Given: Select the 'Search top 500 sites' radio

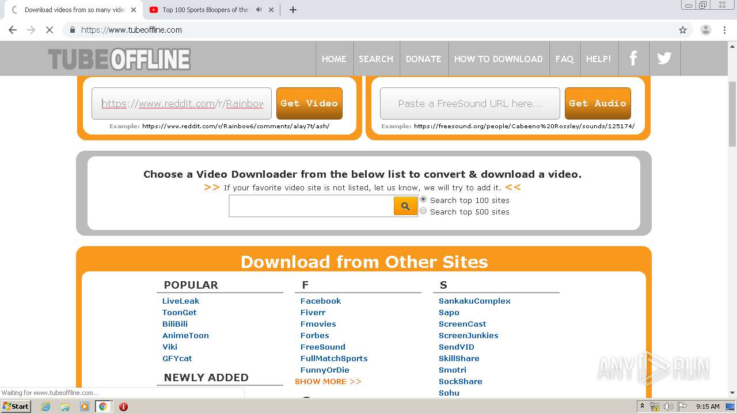Looking at the screenshot, I should tap(423, 211).
